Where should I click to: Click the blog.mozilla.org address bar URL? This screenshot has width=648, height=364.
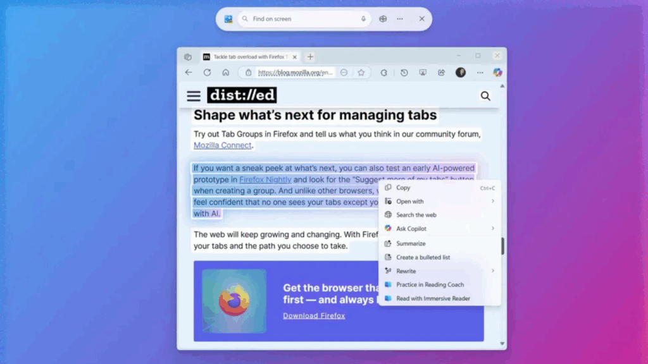(295, 73)
